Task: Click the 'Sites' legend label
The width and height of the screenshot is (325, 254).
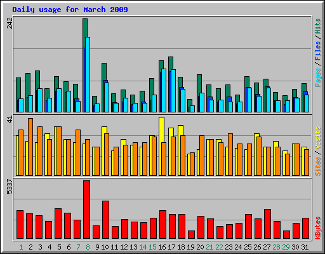Action: [x=318, y=166]
